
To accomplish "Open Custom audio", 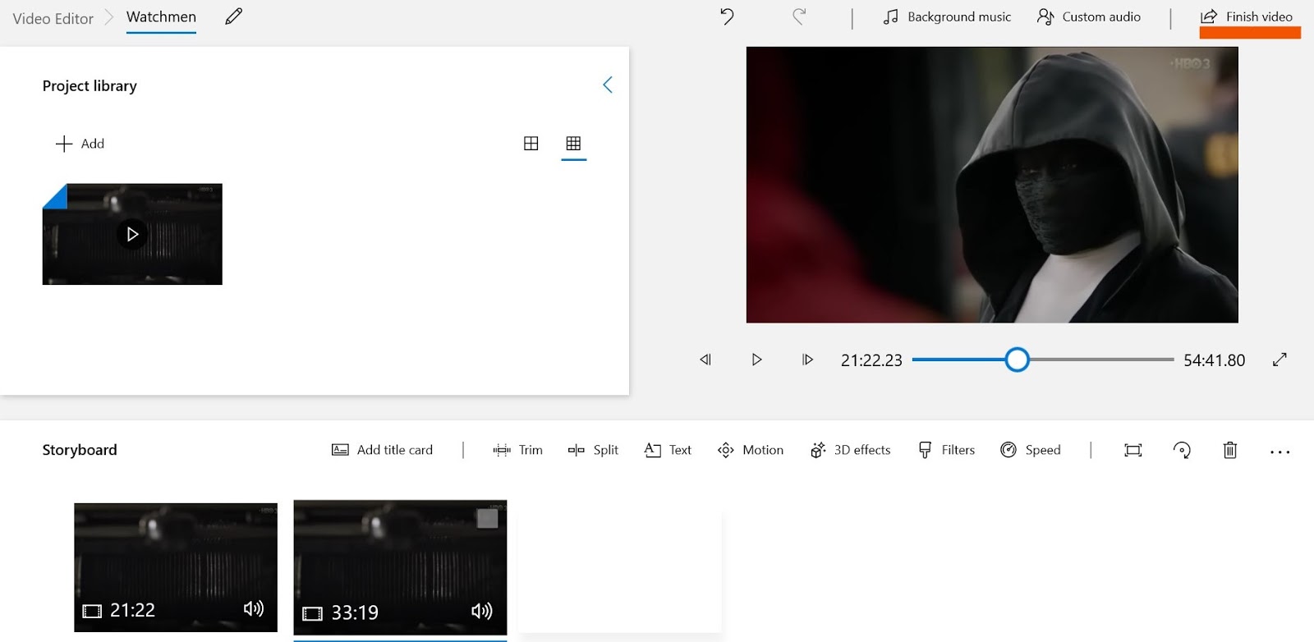I will (1089, 16).
